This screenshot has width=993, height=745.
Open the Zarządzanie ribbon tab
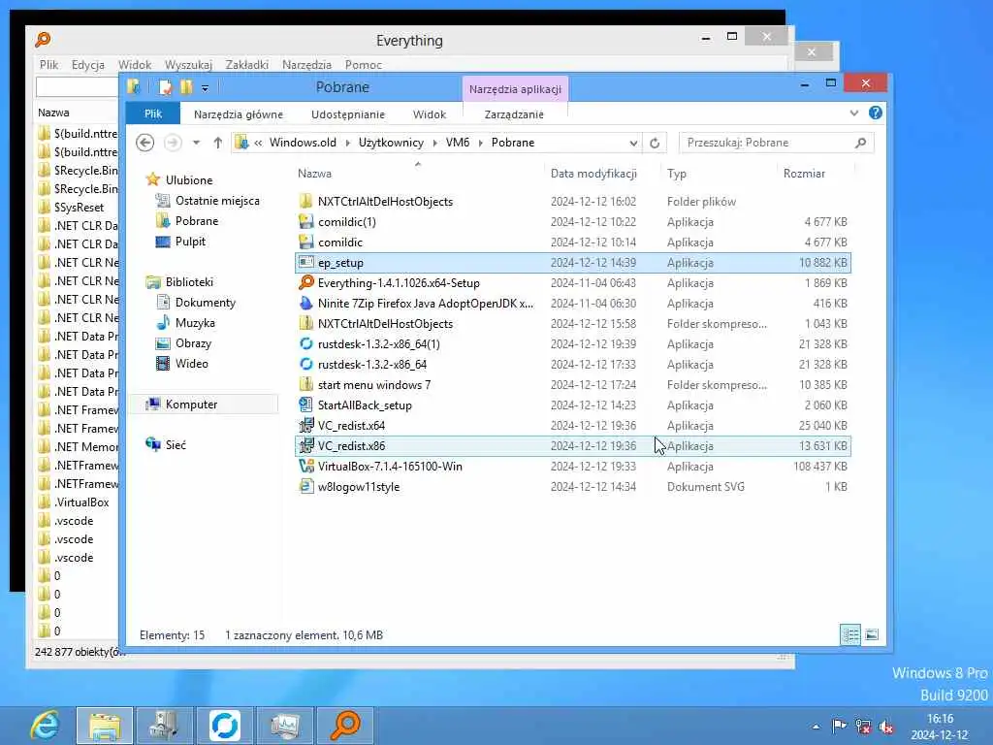click(514, 114)
